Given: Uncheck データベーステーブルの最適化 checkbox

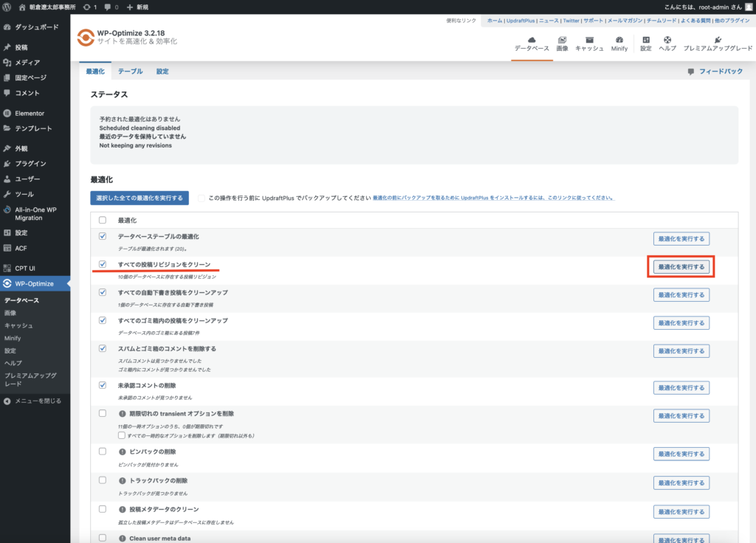Looking at the screenshot, I should 103,236.
